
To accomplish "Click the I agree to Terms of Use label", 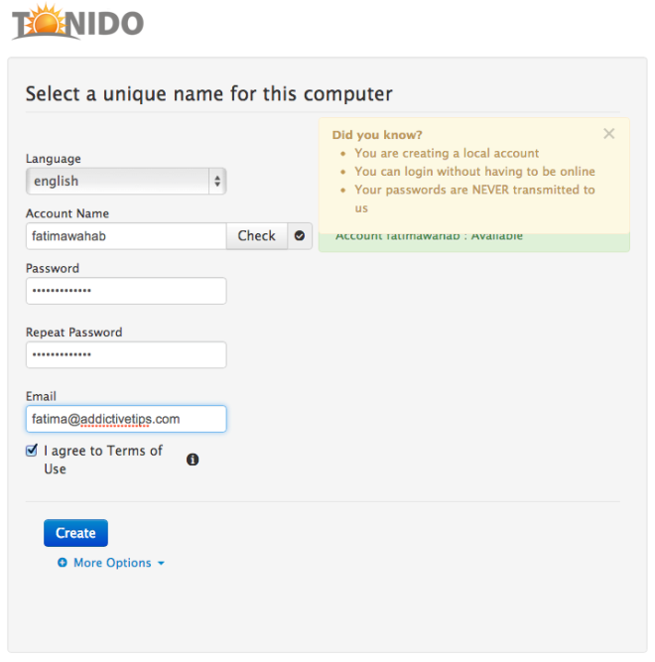I will click(x=103, y=460).
